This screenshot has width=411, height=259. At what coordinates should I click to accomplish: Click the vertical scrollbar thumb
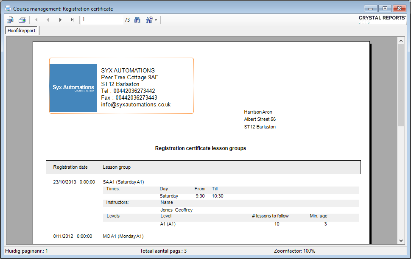point(401,85)
